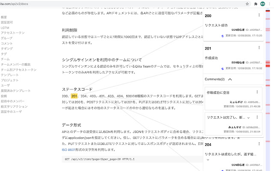Open チーム in the sidebar
The width and height of the screenshot is (274, 171).
click(x=5, y=59)
